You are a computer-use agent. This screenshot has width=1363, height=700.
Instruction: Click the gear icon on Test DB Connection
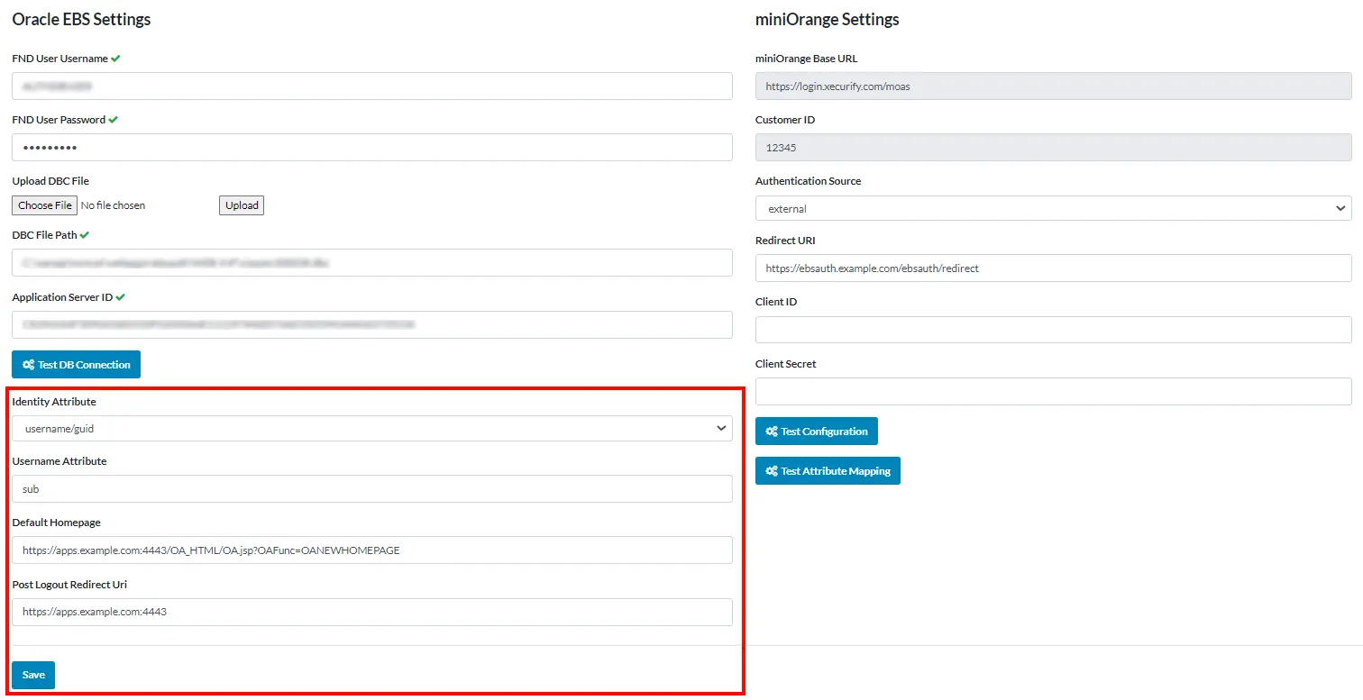coord(27,364)
